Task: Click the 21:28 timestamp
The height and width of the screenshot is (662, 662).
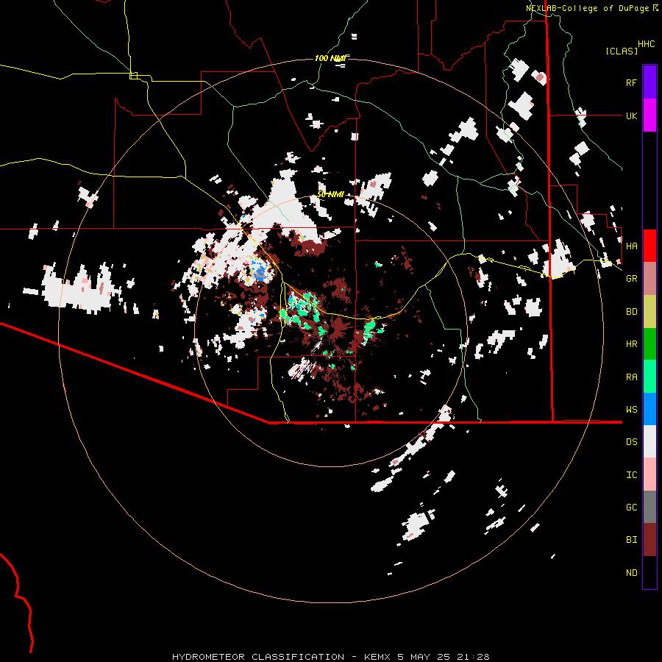Action: point(474,657)
